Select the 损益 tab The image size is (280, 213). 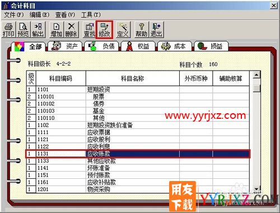click(x=211, y=46)
